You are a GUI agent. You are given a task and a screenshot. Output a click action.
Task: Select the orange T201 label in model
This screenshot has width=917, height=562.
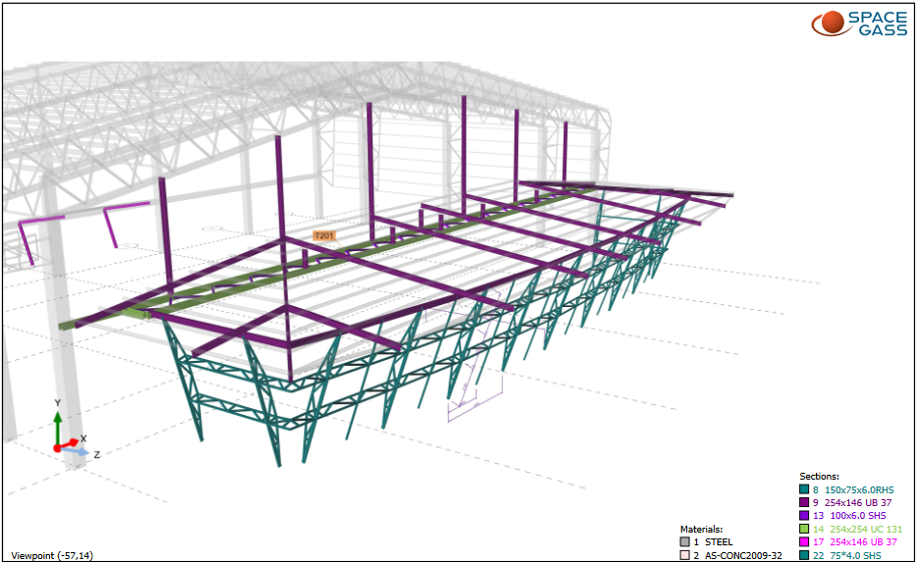(x=325, y=235)
